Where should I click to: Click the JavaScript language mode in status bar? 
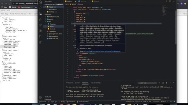(x=156, y=102)
